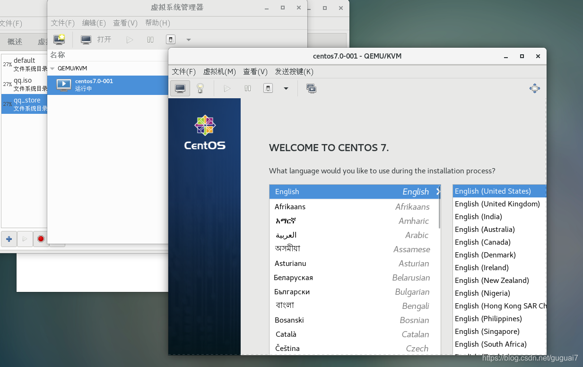
Task: Select English (India) locale
Action: pos(499,217)
